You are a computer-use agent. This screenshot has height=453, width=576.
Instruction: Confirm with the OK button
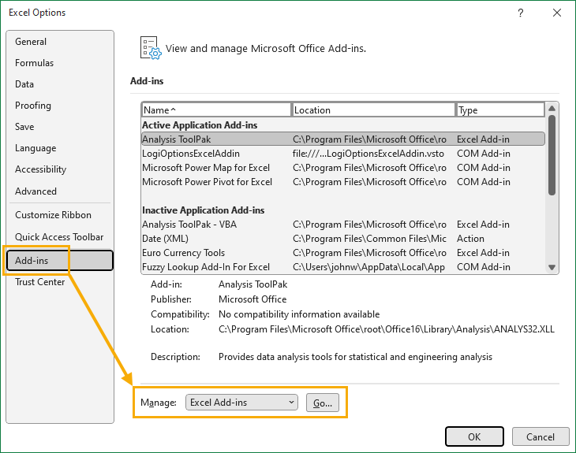point(474,436)
